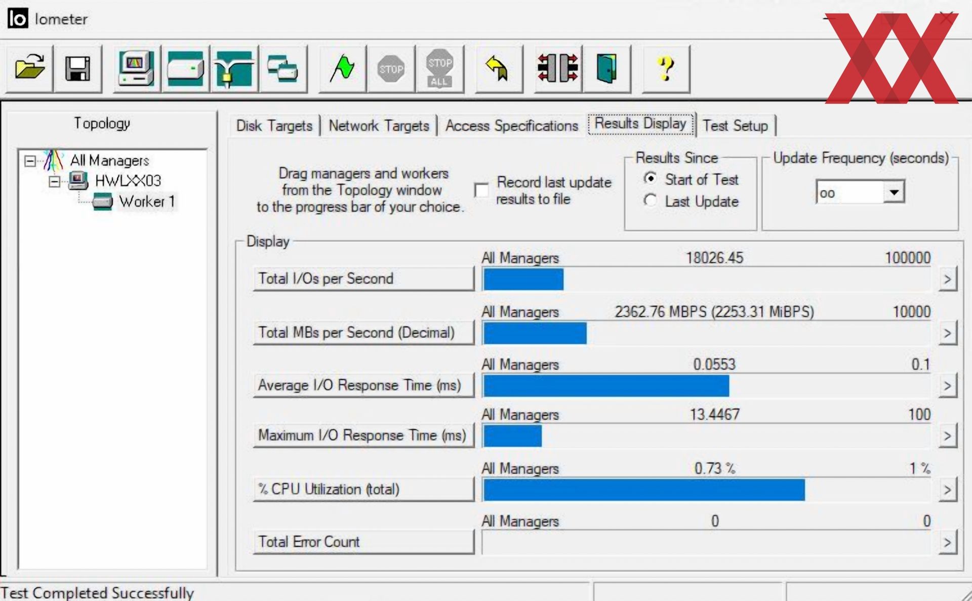Click the Reset Workers return-arrow icon
Image resolution: width=972 pixels, height=601 pixels.
tap(498, 68)
